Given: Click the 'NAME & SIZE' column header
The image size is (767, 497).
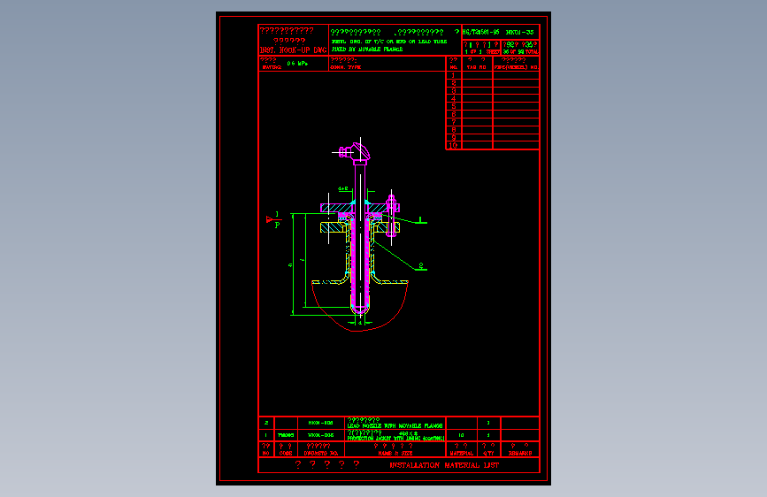Looking at the screenshot, I should 395,454.
